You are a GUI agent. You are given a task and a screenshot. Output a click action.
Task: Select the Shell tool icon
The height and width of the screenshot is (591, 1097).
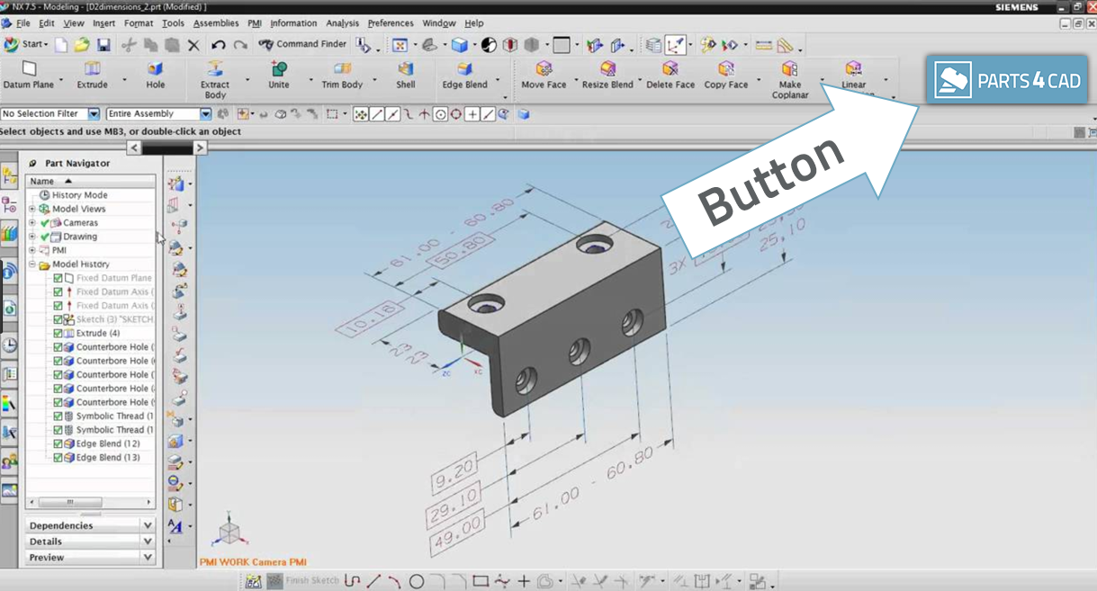406,70
